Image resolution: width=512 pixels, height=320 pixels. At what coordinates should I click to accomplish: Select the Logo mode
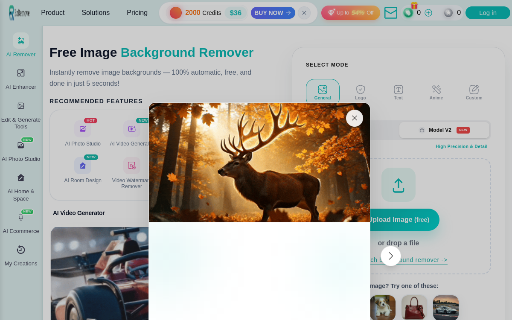361,92
